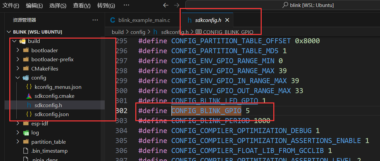The image size is (380, 161).
Task: Open the 文件(F) menu
Action: [x=11, y=6]
